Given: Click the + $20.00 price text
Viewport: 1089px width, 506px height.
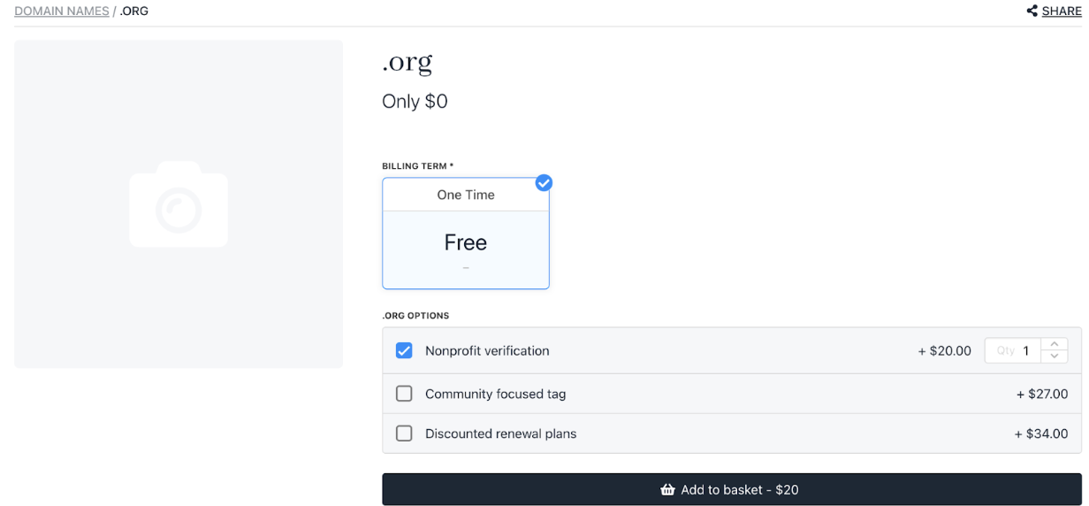Looking at the screenshot, I should click(x=945, y=350).
